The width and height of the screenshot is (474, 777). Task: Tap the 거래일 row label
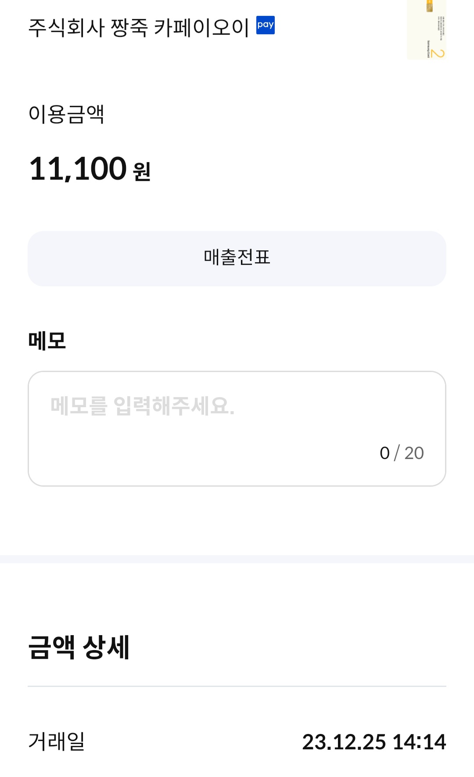tap(57, 741)
